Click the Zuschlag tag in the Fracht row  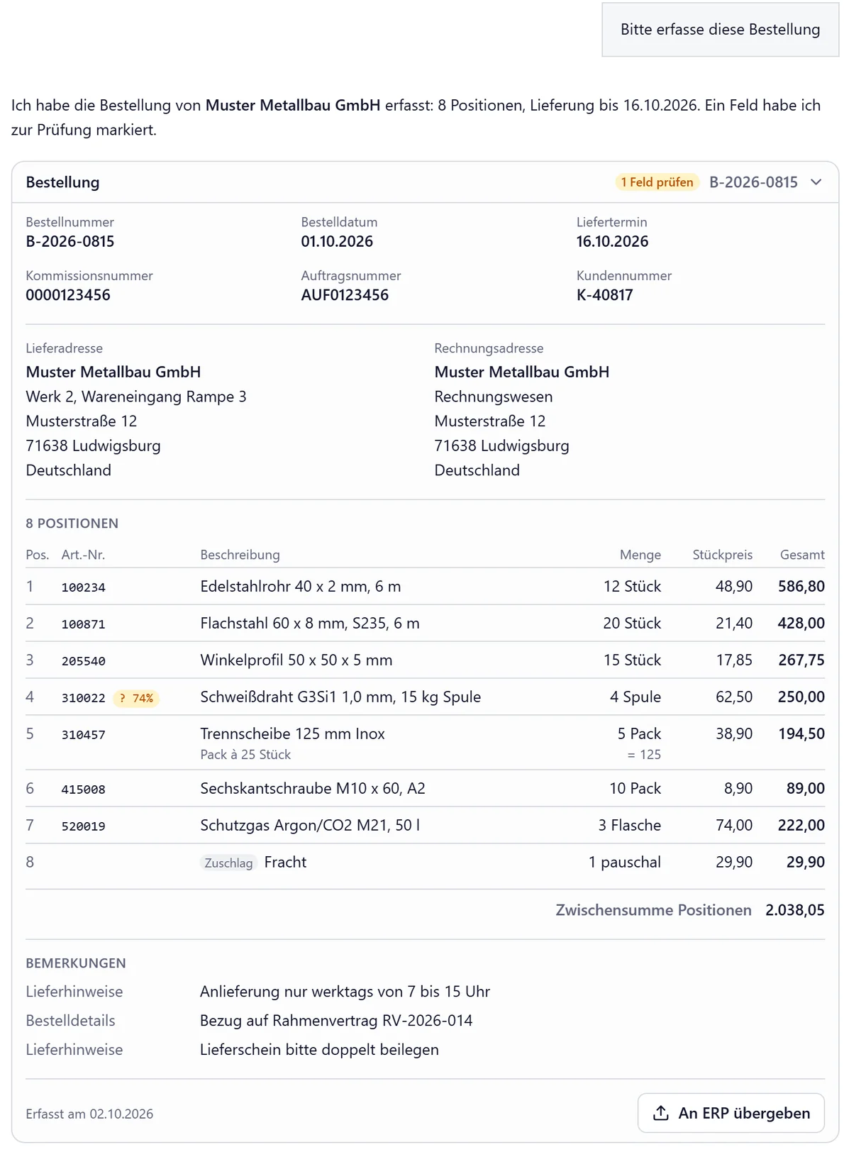coord(228,863)
